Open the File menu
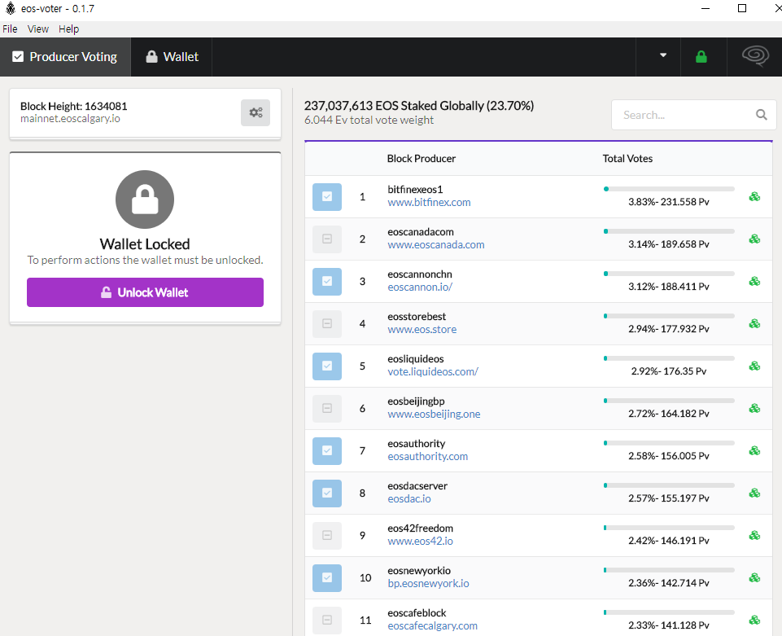Image resolution: width=782 pixels, height=636 pixels. tap(10, 29)
